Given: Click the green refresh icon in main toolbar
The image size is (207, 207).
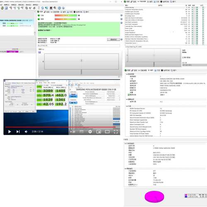Looking at the screenshot, I should click(2, 8).
